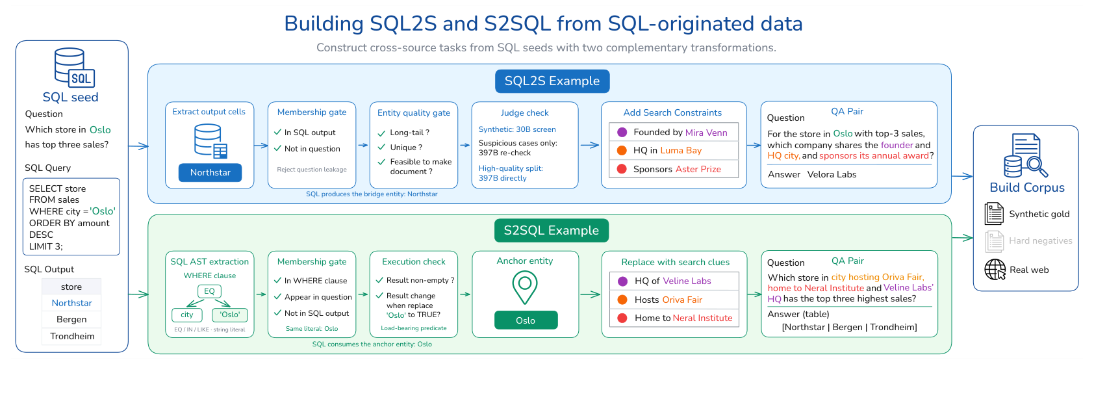This screenshot has height=401, width=1094.
Task: Select the 'Oslo' leaf node in the AST tree
Action: 230,315
